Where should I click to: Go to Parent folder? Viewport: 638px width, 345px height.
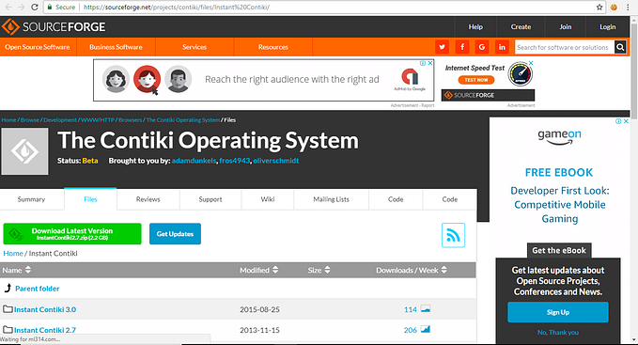pyautogui.click(x=37, y=289)
